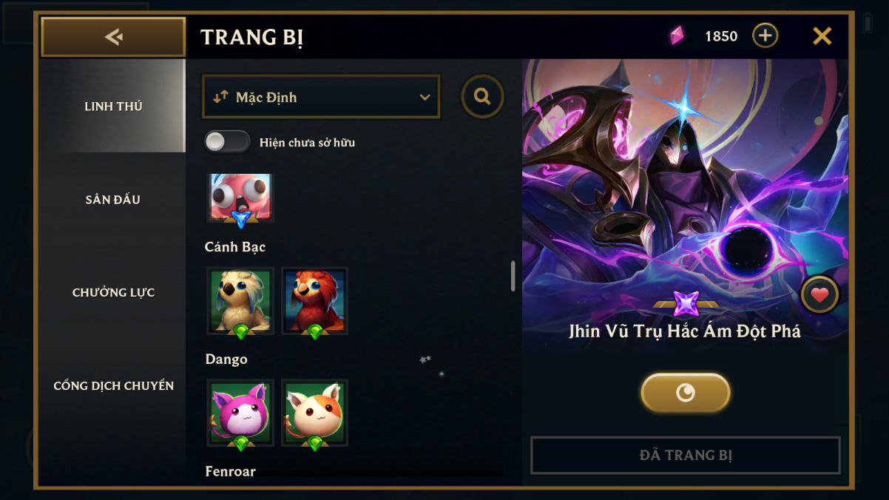Open the Mặc Định sort dropdown
The width and height of the screenshot is (889, 500).
tap(321, 97)
